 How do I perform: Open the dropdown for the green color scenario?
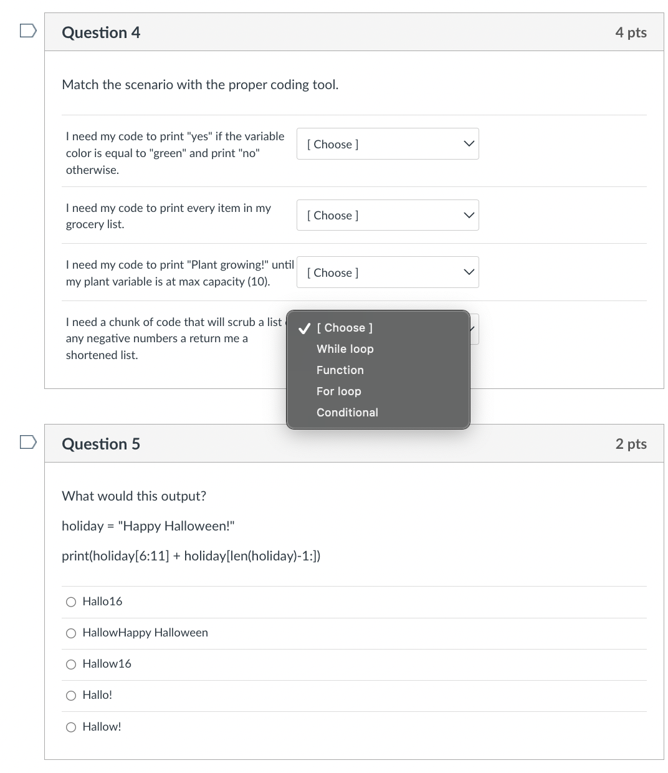(x=387, y=143)
